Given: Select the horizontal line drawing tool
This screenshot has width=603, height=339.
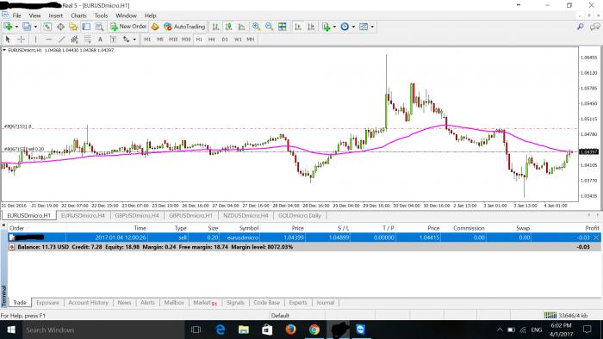Looking at the screenshot, I should [48, 40].
